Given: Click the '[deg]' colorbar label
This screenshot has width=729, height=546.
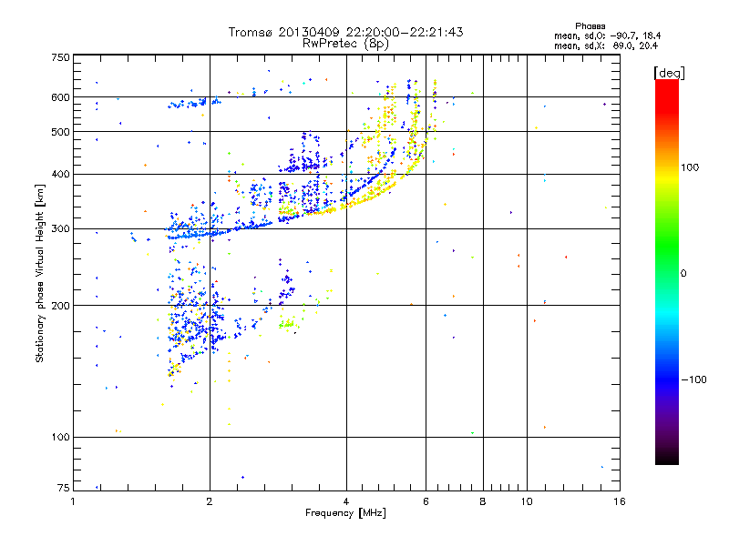Looking at the screenshot, I should [669, 73].
